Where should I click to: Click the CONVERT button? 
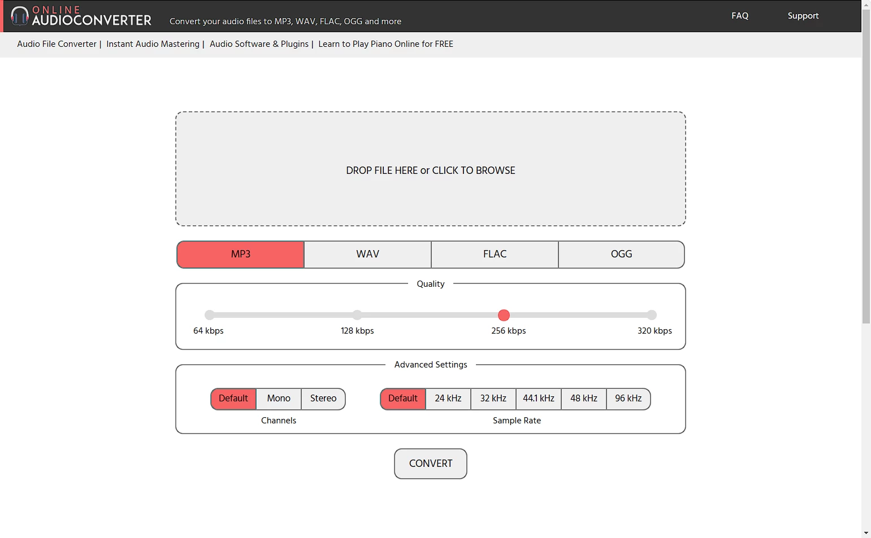click(431, 463)
